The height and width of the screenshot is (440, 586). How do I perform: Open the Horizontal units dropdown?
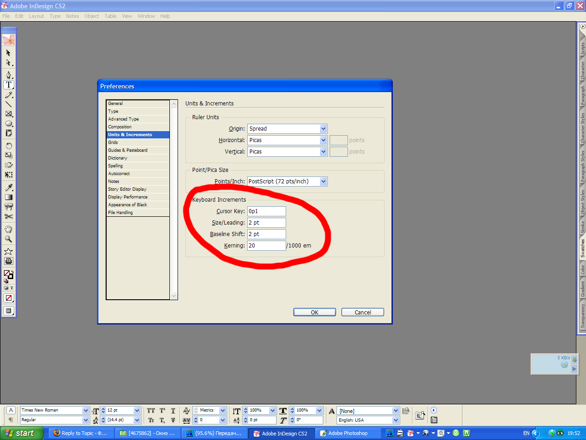tap(288, 140)
